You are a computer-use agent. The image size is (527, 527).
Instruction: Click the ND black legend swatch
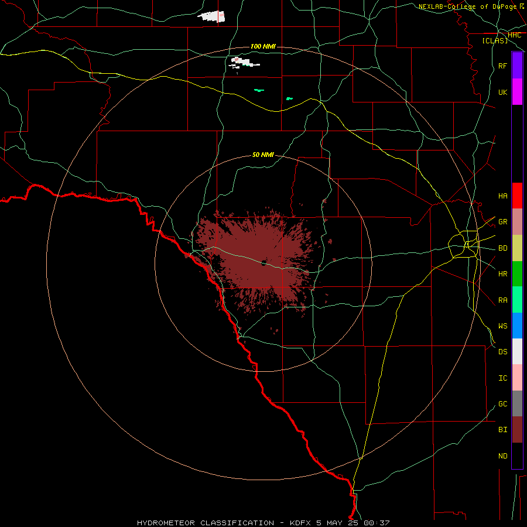pos(517,456)
